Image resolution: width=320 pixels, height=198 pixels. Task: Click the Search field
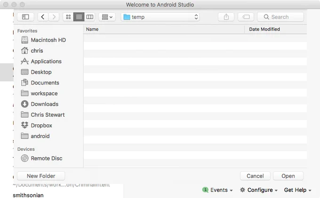pos(280,17)
